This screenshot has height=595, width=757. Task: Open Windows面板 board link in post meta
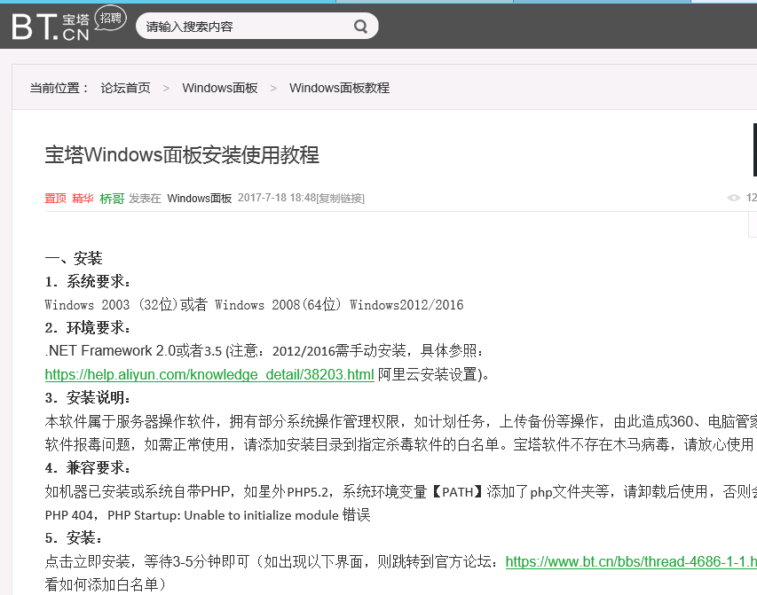(x=200, y=199)
